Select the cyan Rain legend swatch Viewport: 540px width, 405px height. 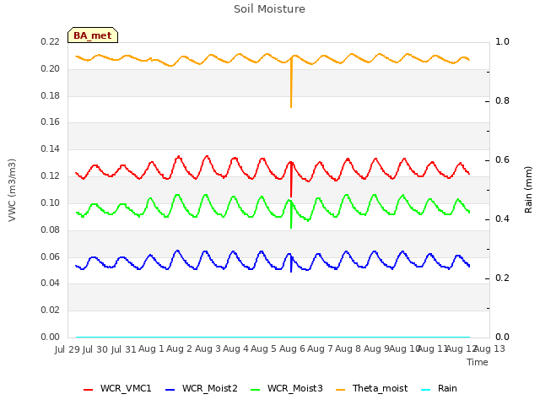(425, 390)
